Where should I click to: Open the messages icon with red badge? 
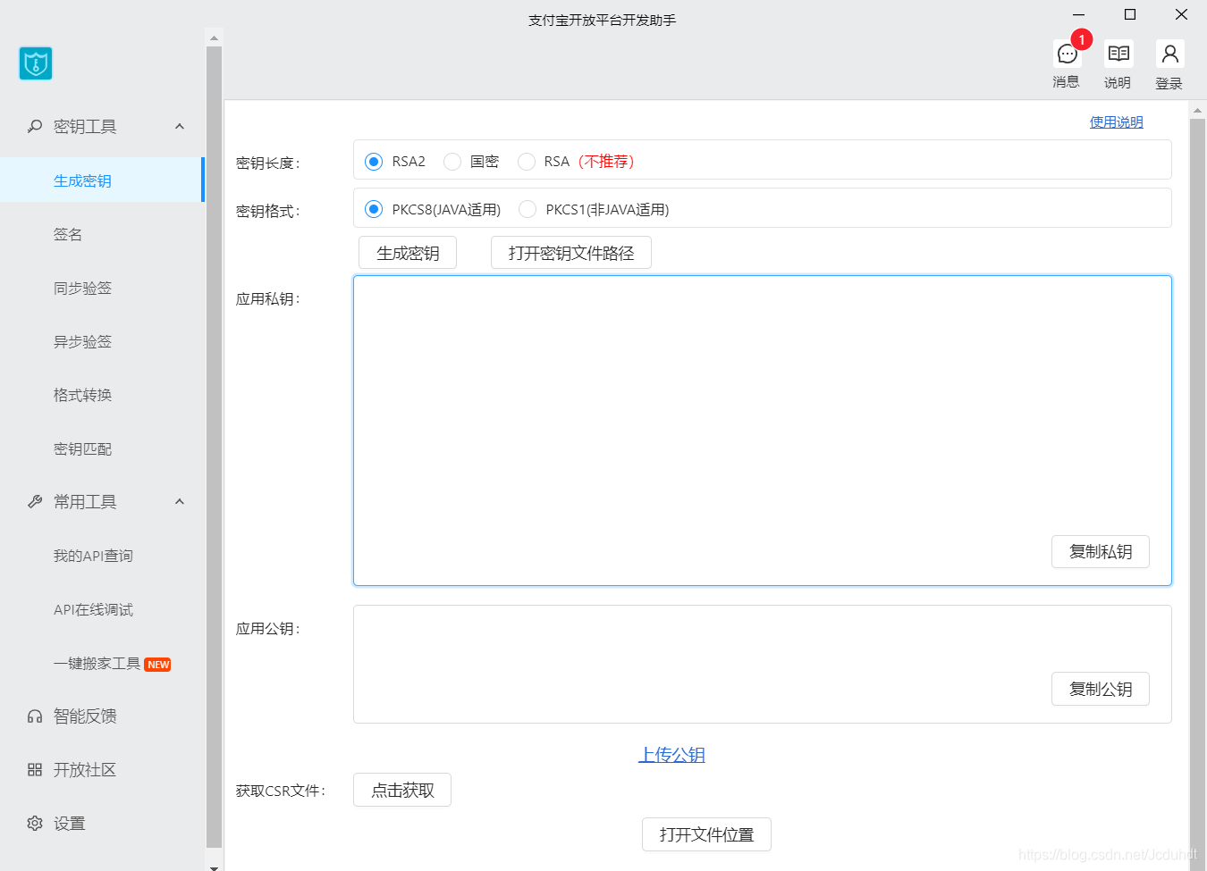pyautogui.click(x=1067, y=54)
